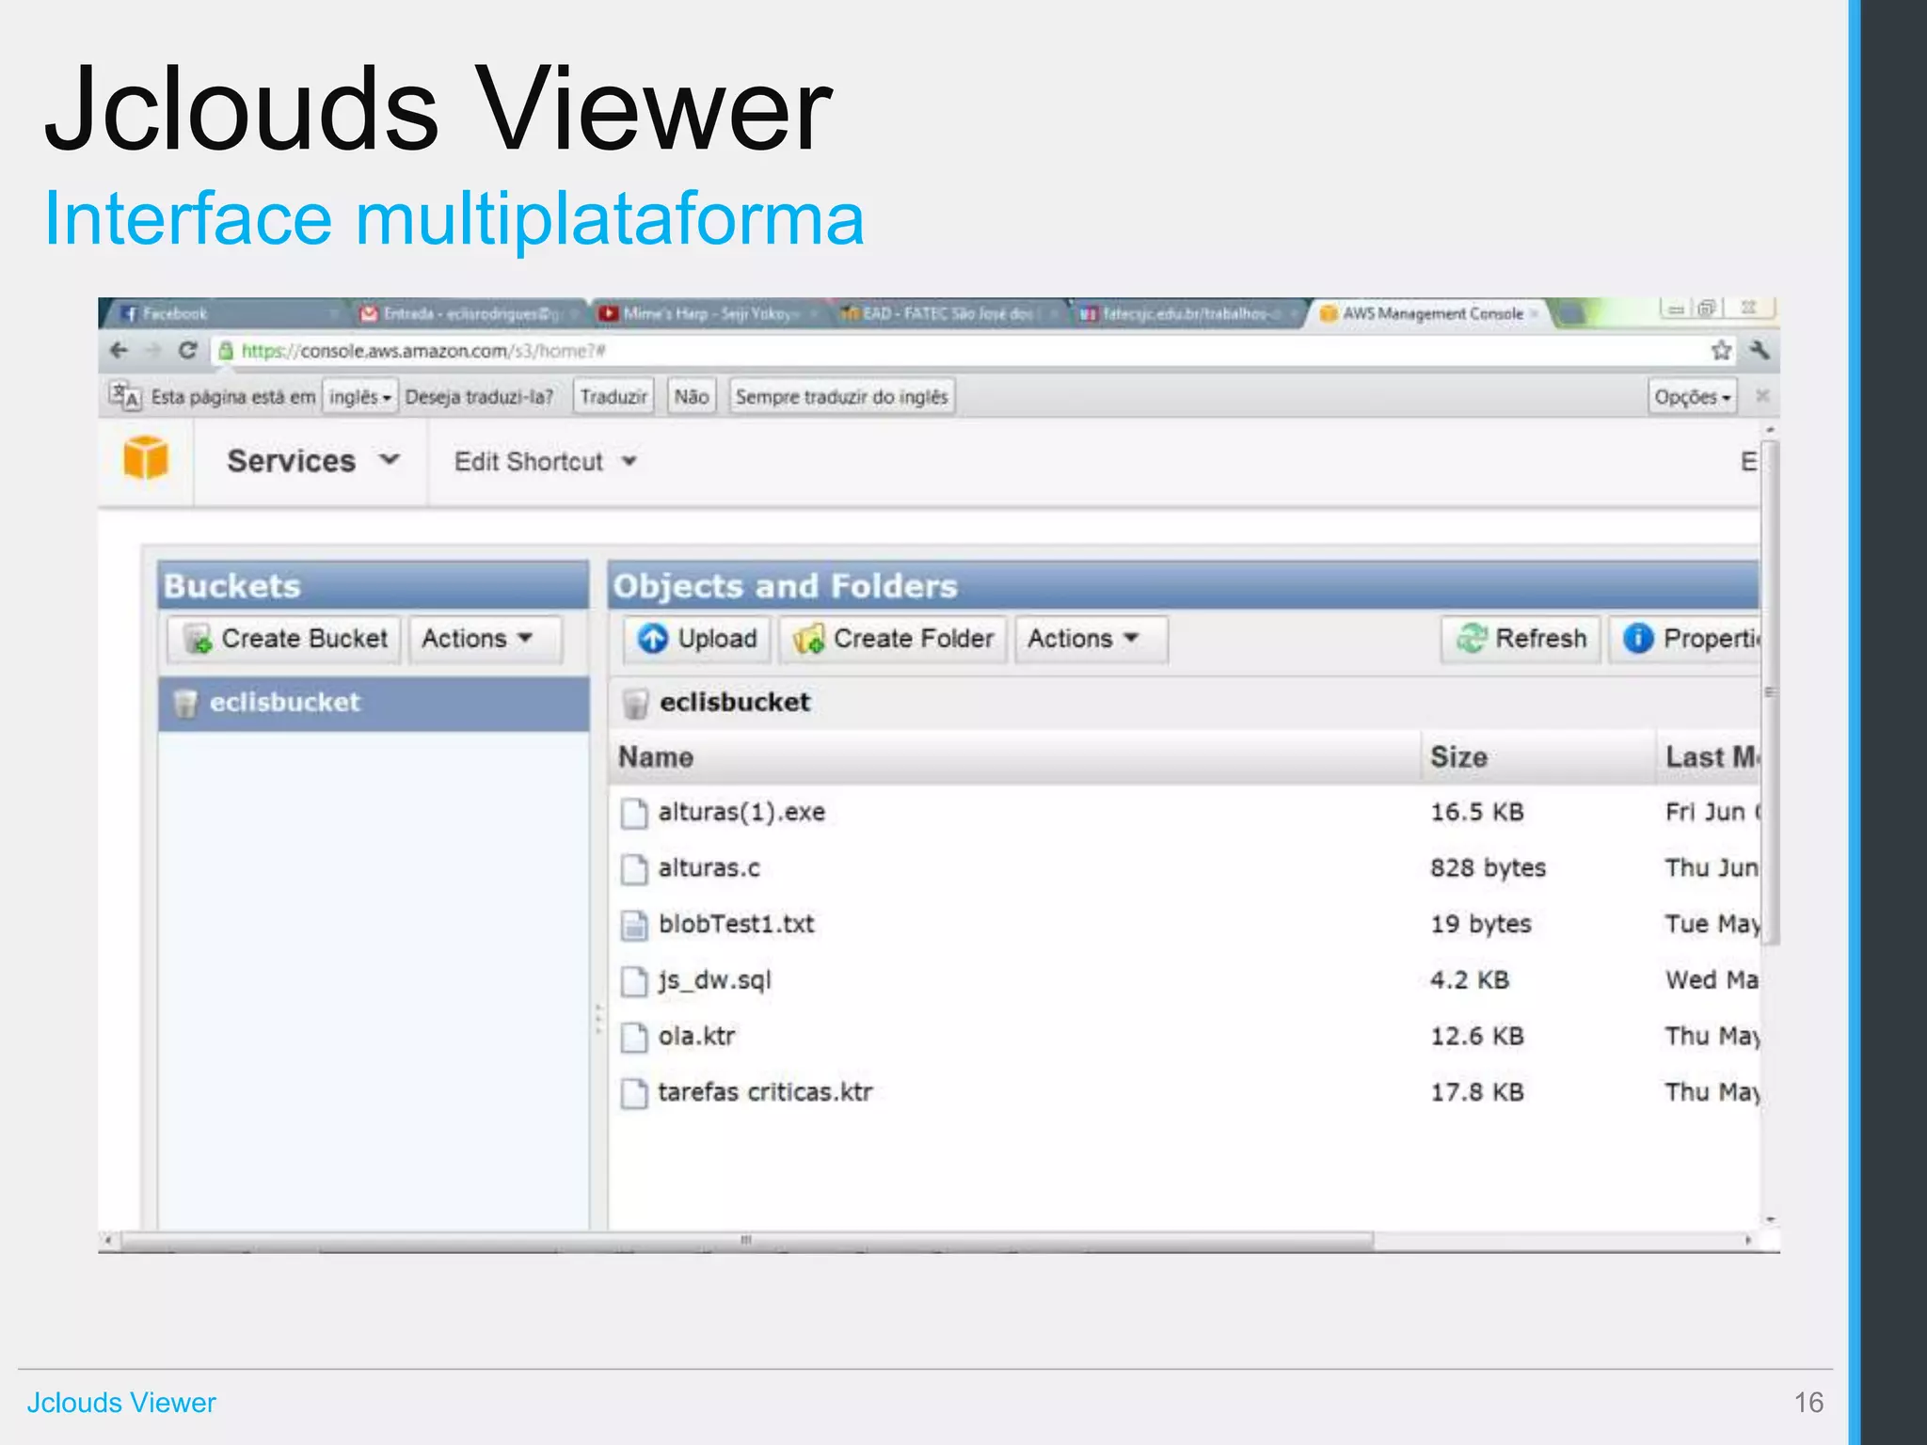
Task: Click the 828 bytes size cell
Action: [1488, 868]
